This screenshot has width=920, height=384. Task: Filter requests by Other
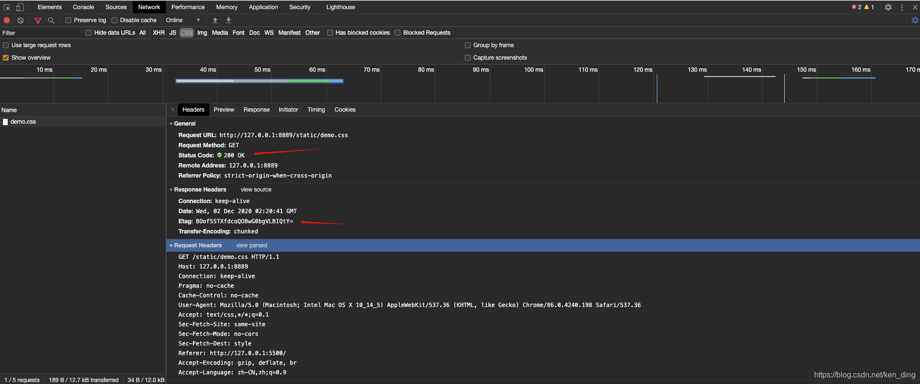click(313, 33)
